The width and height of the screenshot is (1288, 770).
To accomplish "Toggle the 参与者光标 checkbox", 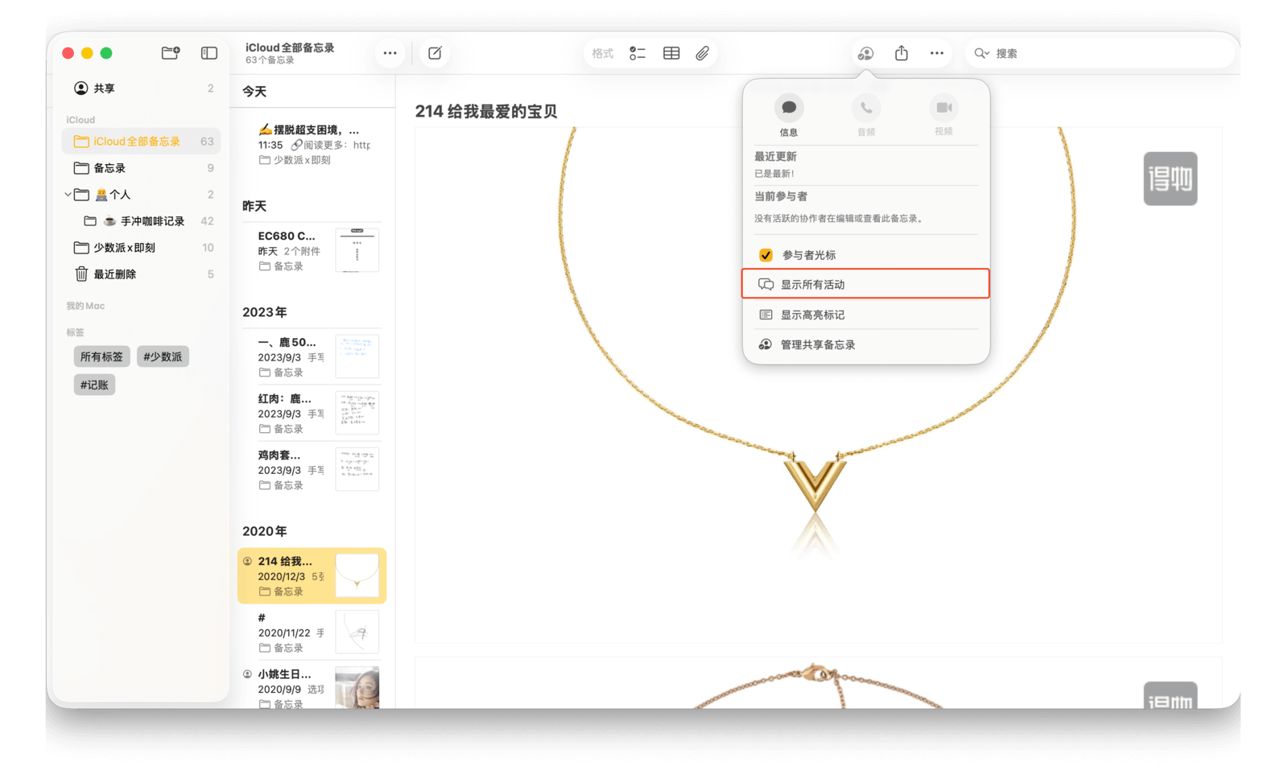I will click(x=766, y=255).
